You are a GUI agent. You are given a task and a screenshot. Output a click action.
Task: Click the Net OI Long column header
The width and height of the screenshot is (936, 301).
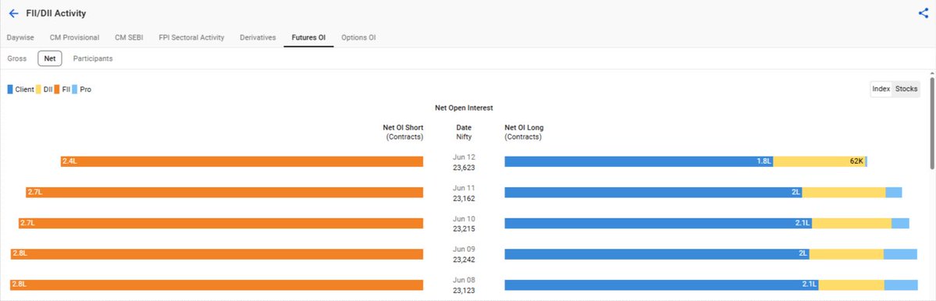click(524, 132)
